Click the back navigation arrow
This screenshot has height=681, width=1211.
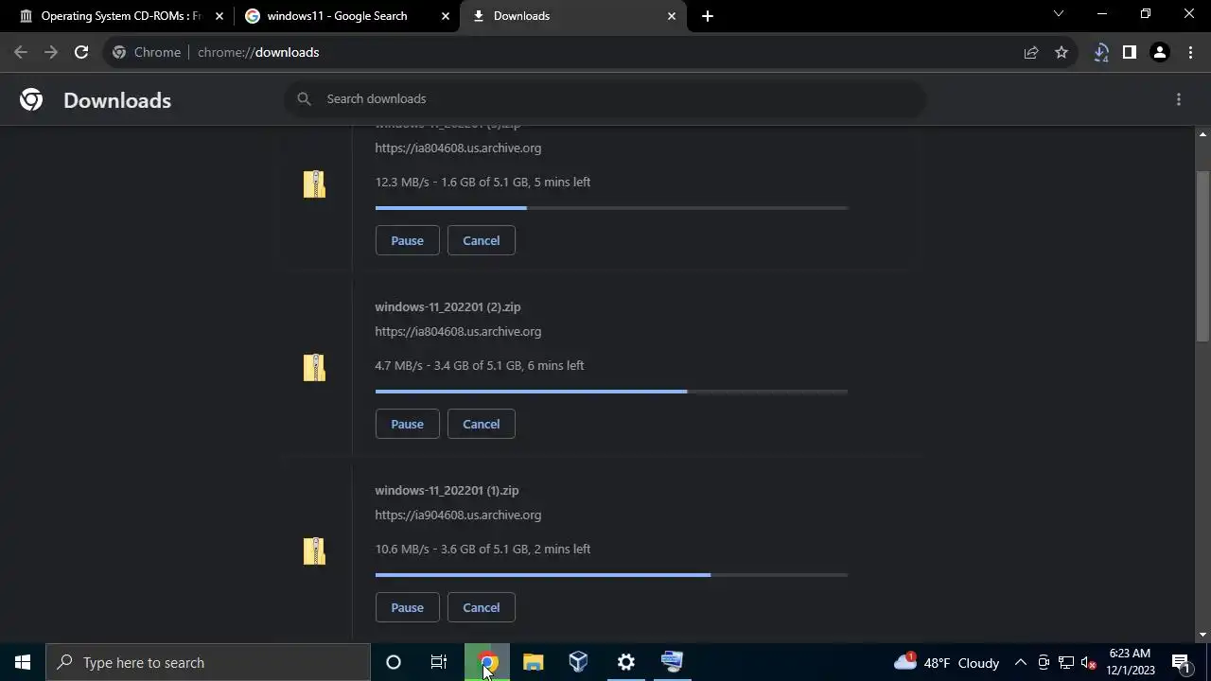click(x=21, y=52)
